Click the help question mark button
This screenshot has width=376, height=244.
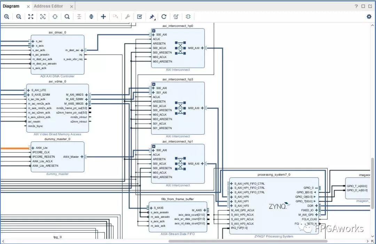pyautogui.click(x=356, y=6)
